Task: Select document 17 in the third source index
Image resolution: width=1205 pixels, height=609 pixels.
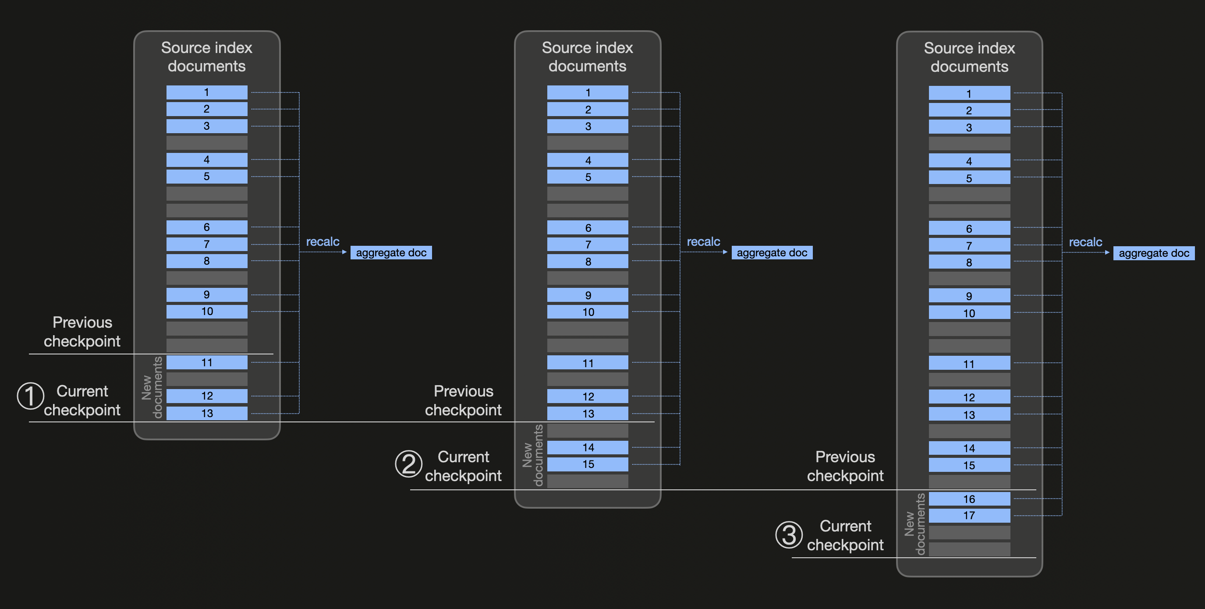Action: point(969,515)
